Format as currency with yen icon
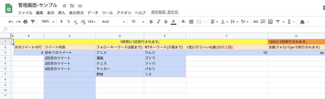 click(62, 22)
